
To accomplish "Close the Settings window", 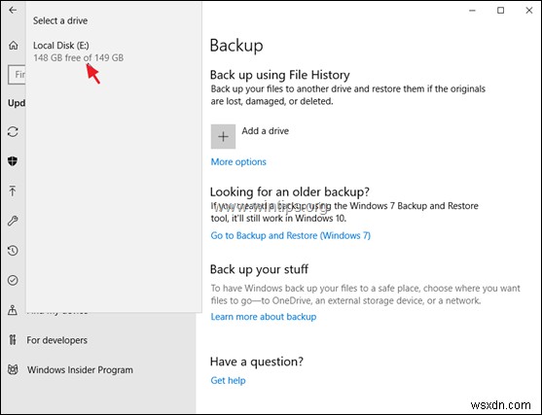I will pyautogui.click(x=529, y=11).
